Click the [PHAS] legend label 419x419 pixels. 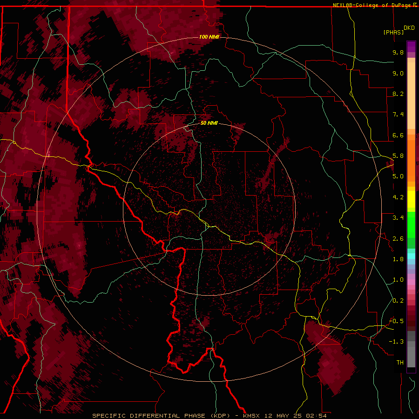[393, 32]
